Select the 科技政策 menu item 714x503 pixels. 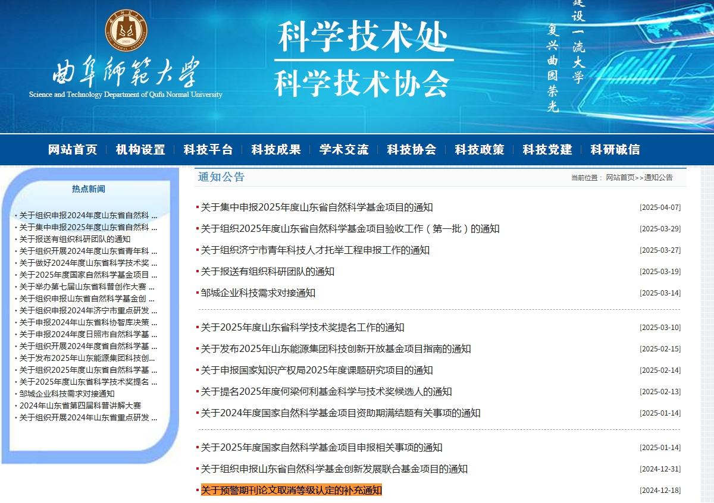click(479, 150)
